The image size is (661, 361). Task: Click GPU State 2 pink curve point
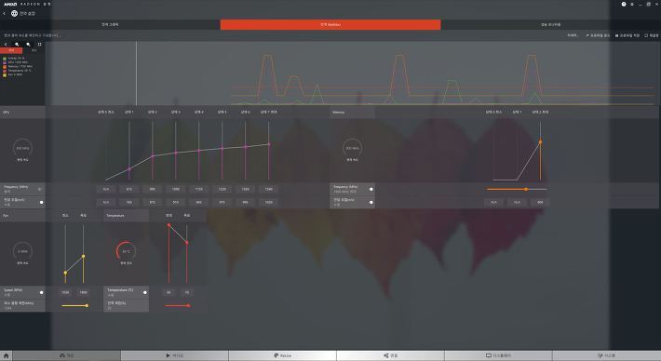pyautogui.click(x=153, y=156)
